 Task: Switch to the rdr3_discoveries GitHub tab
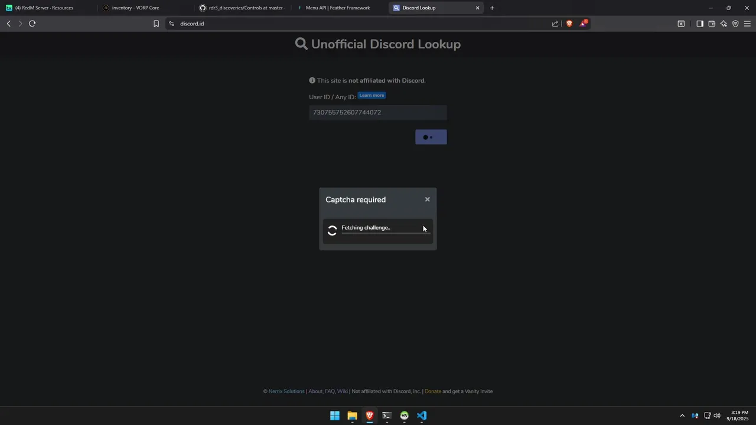pyautogui.click(x=241, y=8)
